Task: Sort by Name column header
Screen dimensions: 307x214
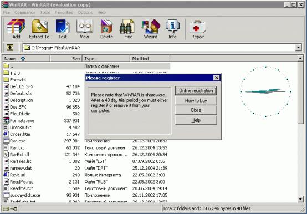Action: click(26, 59)
